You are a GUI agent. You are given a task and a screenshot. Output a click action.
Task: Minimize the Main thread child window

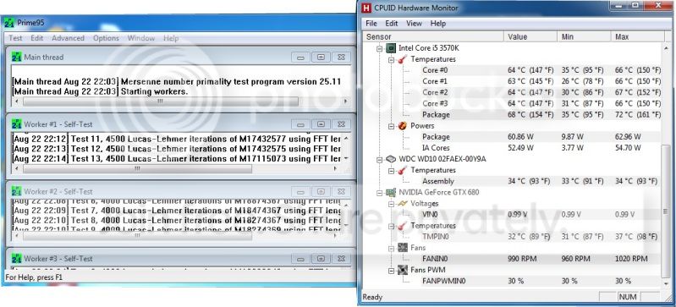[300, 57]
